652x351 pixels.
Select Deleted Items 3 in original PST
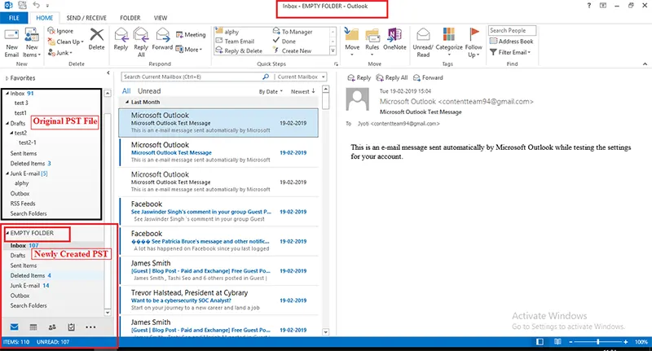click(x=30, y=163)
